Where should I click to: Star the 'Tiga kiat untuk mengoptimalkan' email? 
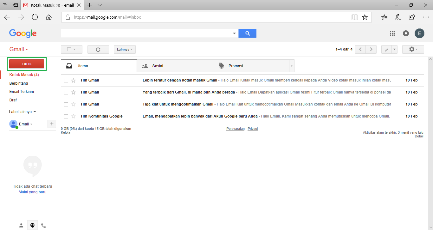coord(74,105)
